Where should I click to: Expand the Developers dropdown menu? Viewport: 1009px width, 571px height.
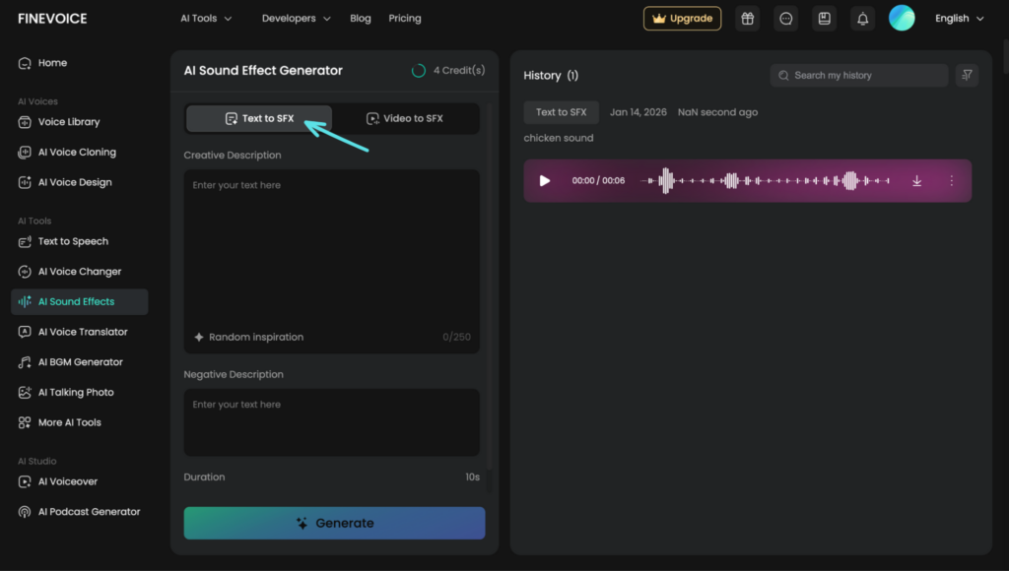click(x=296, y=19)
